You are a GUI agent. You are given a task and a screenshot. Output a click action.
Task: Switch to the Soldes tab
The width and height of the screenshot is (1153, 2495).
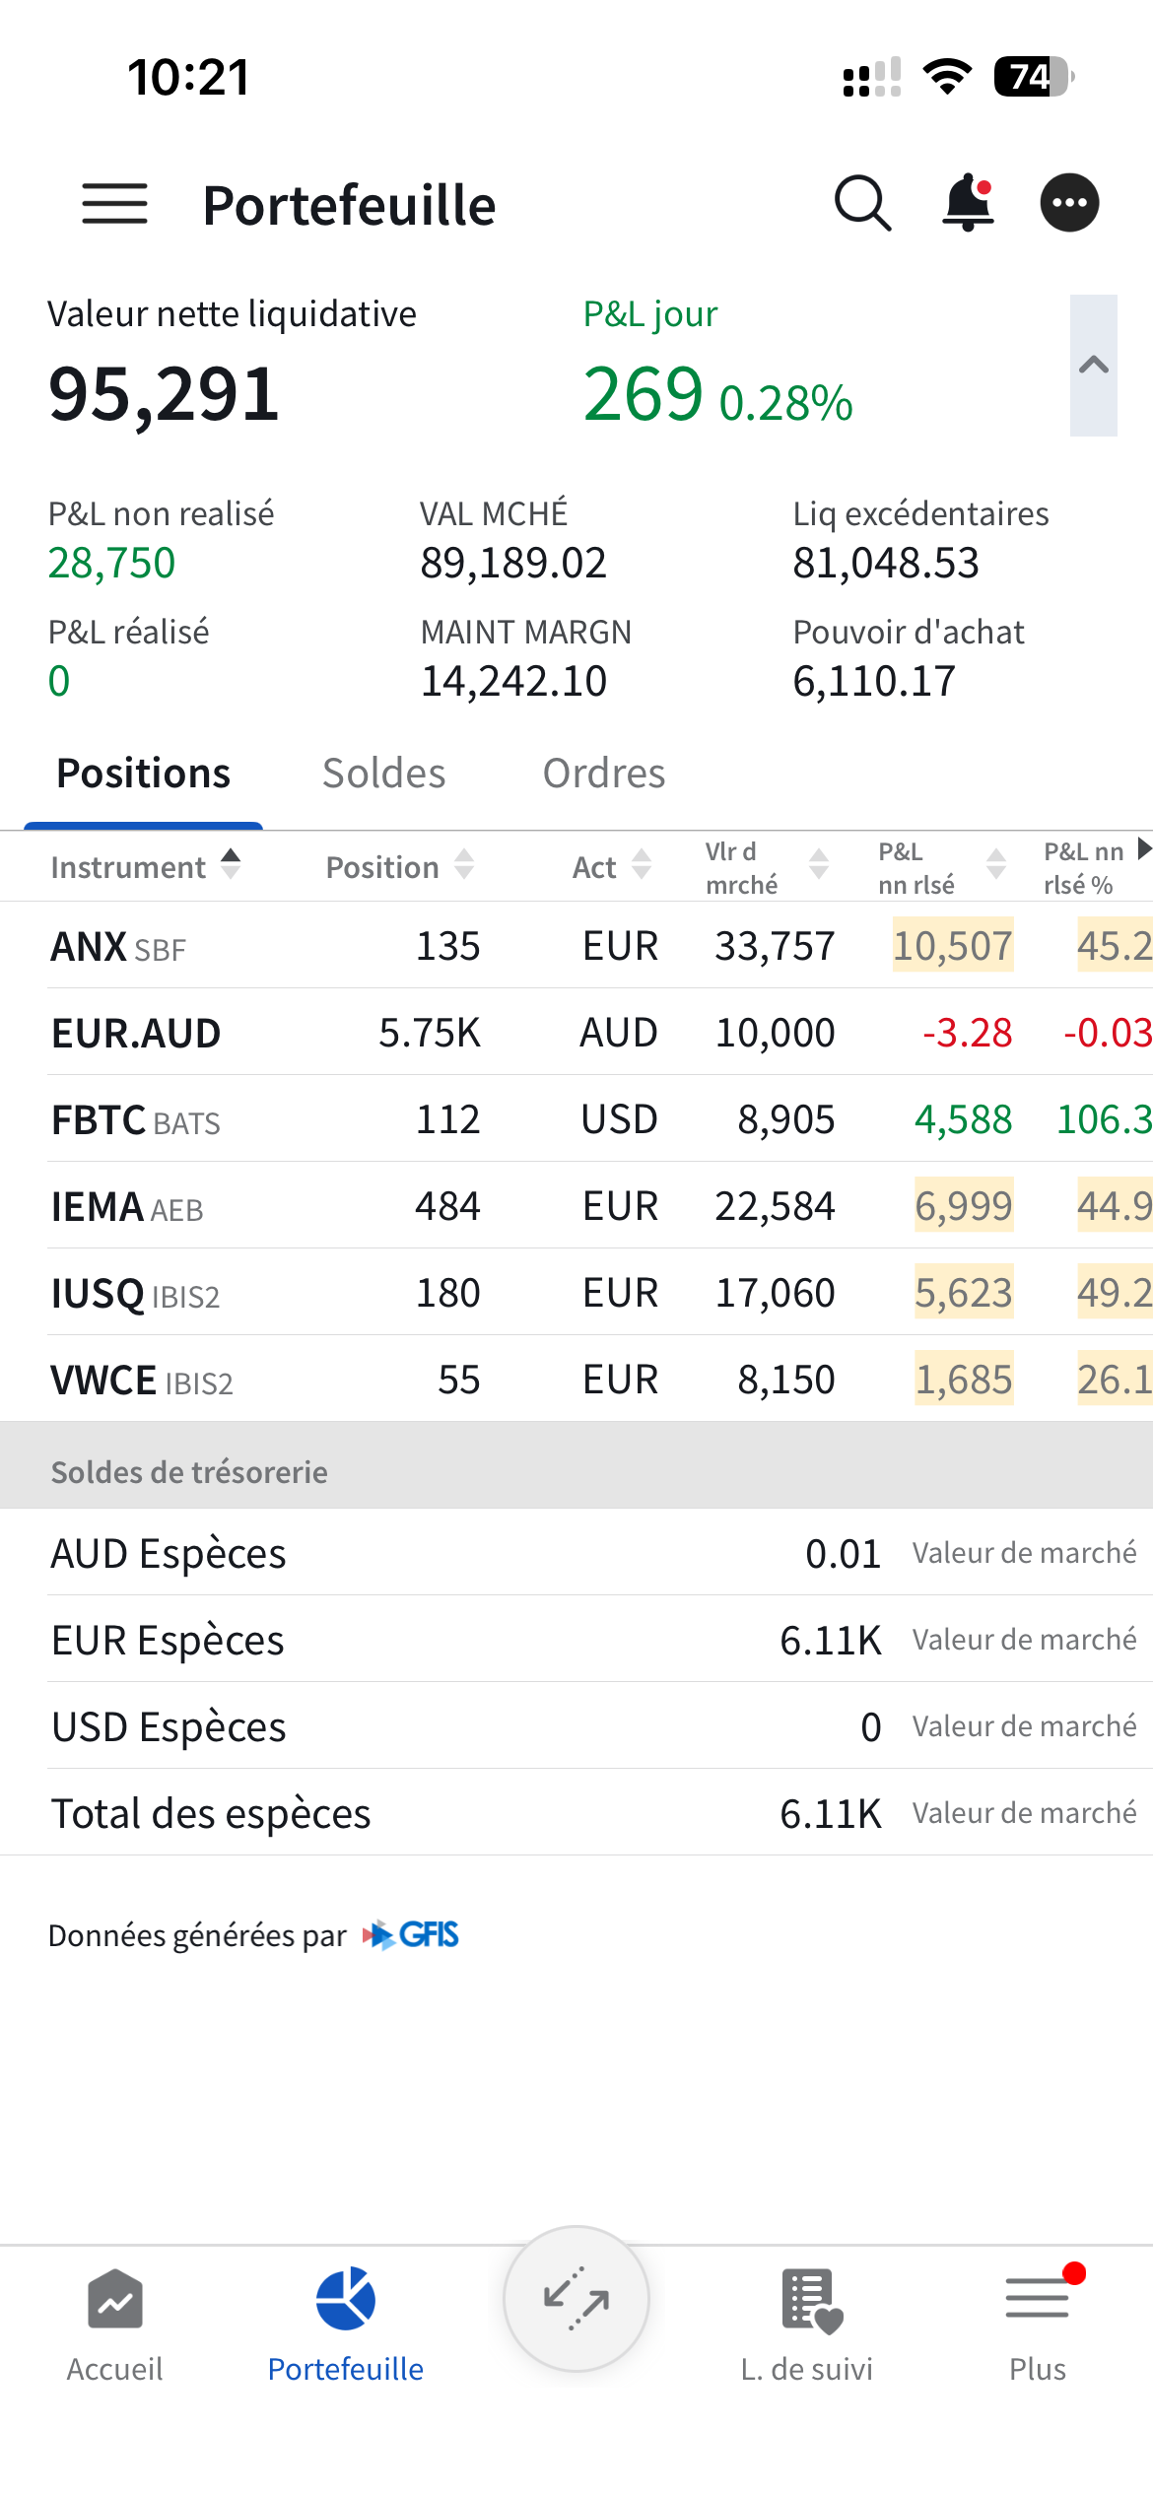click(383, 774)
